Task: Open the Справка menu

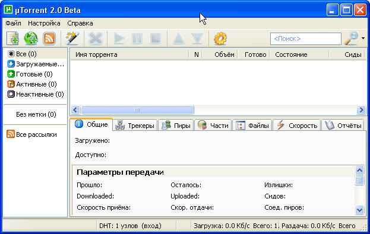Action: 80,23
